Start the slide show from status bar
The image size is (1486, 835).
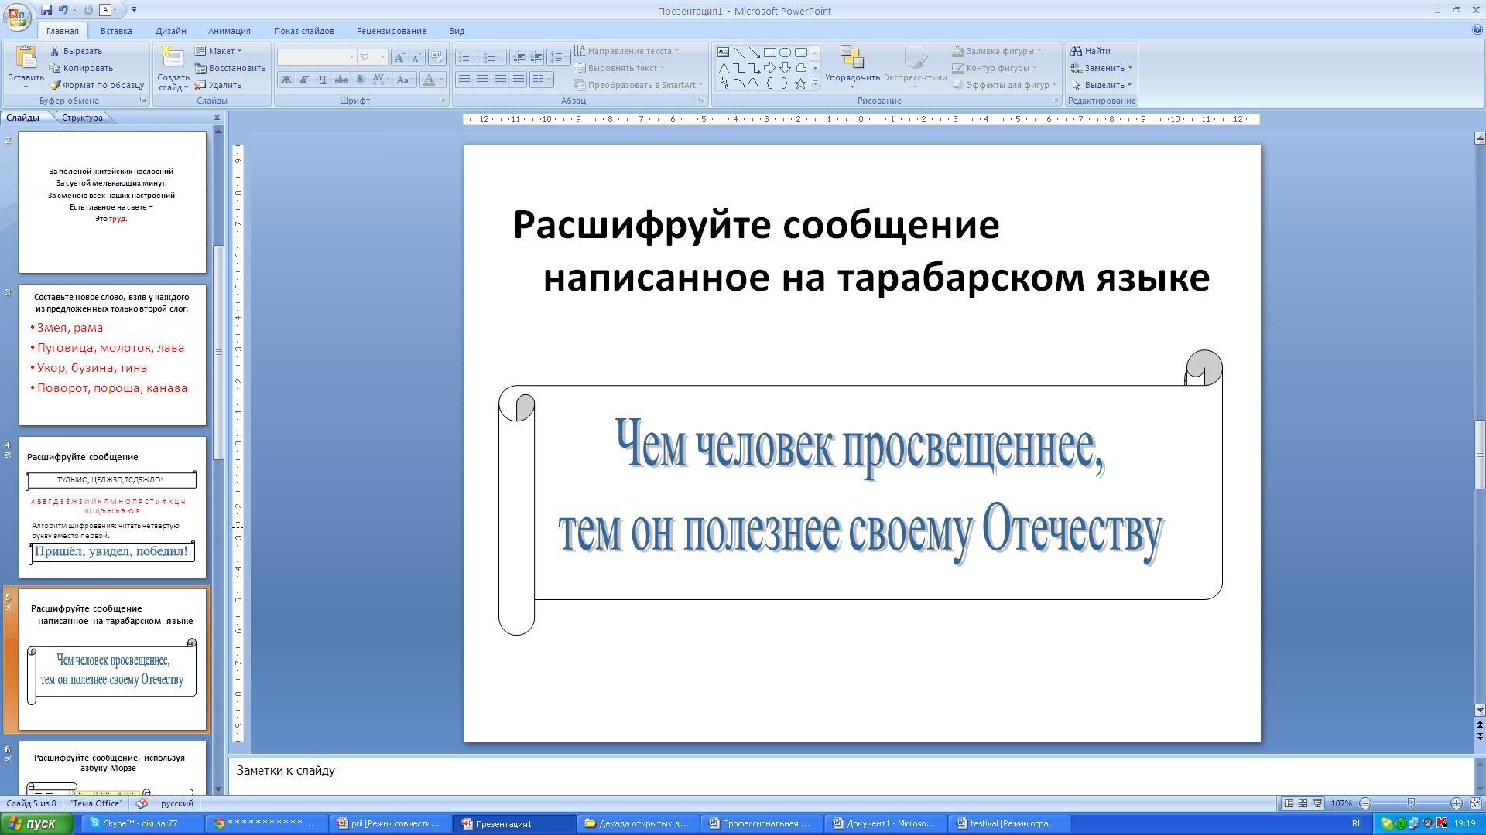(1317, 803)
